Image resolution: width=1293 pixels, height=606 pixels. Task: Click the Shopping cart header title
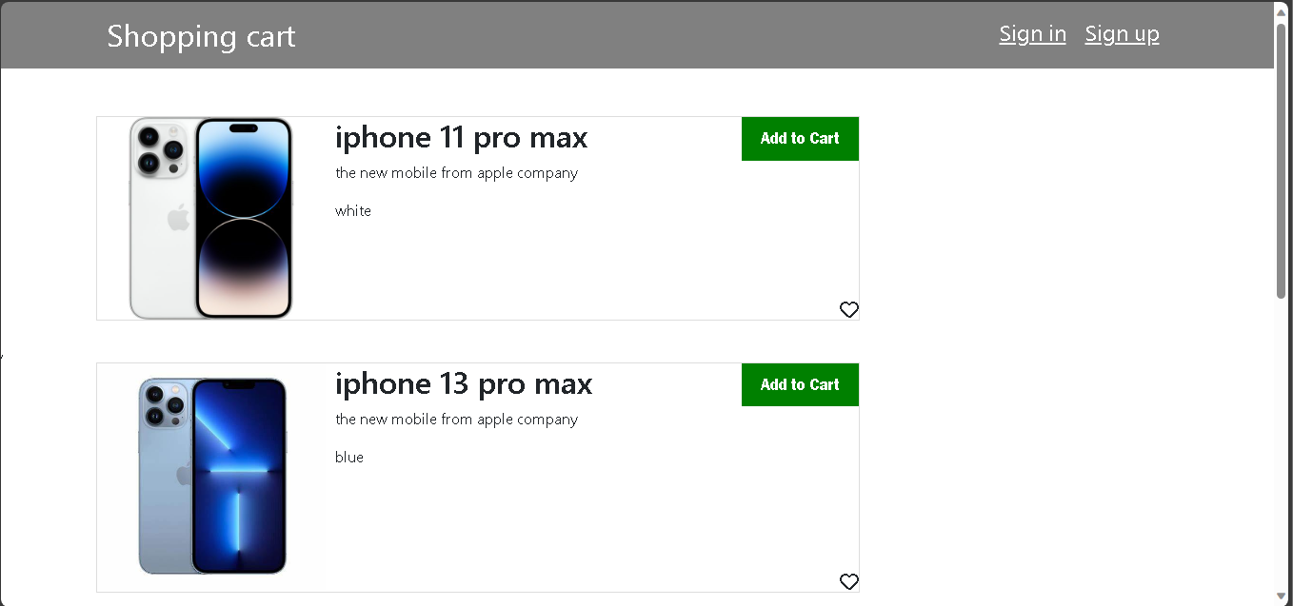tap(201, 36)
